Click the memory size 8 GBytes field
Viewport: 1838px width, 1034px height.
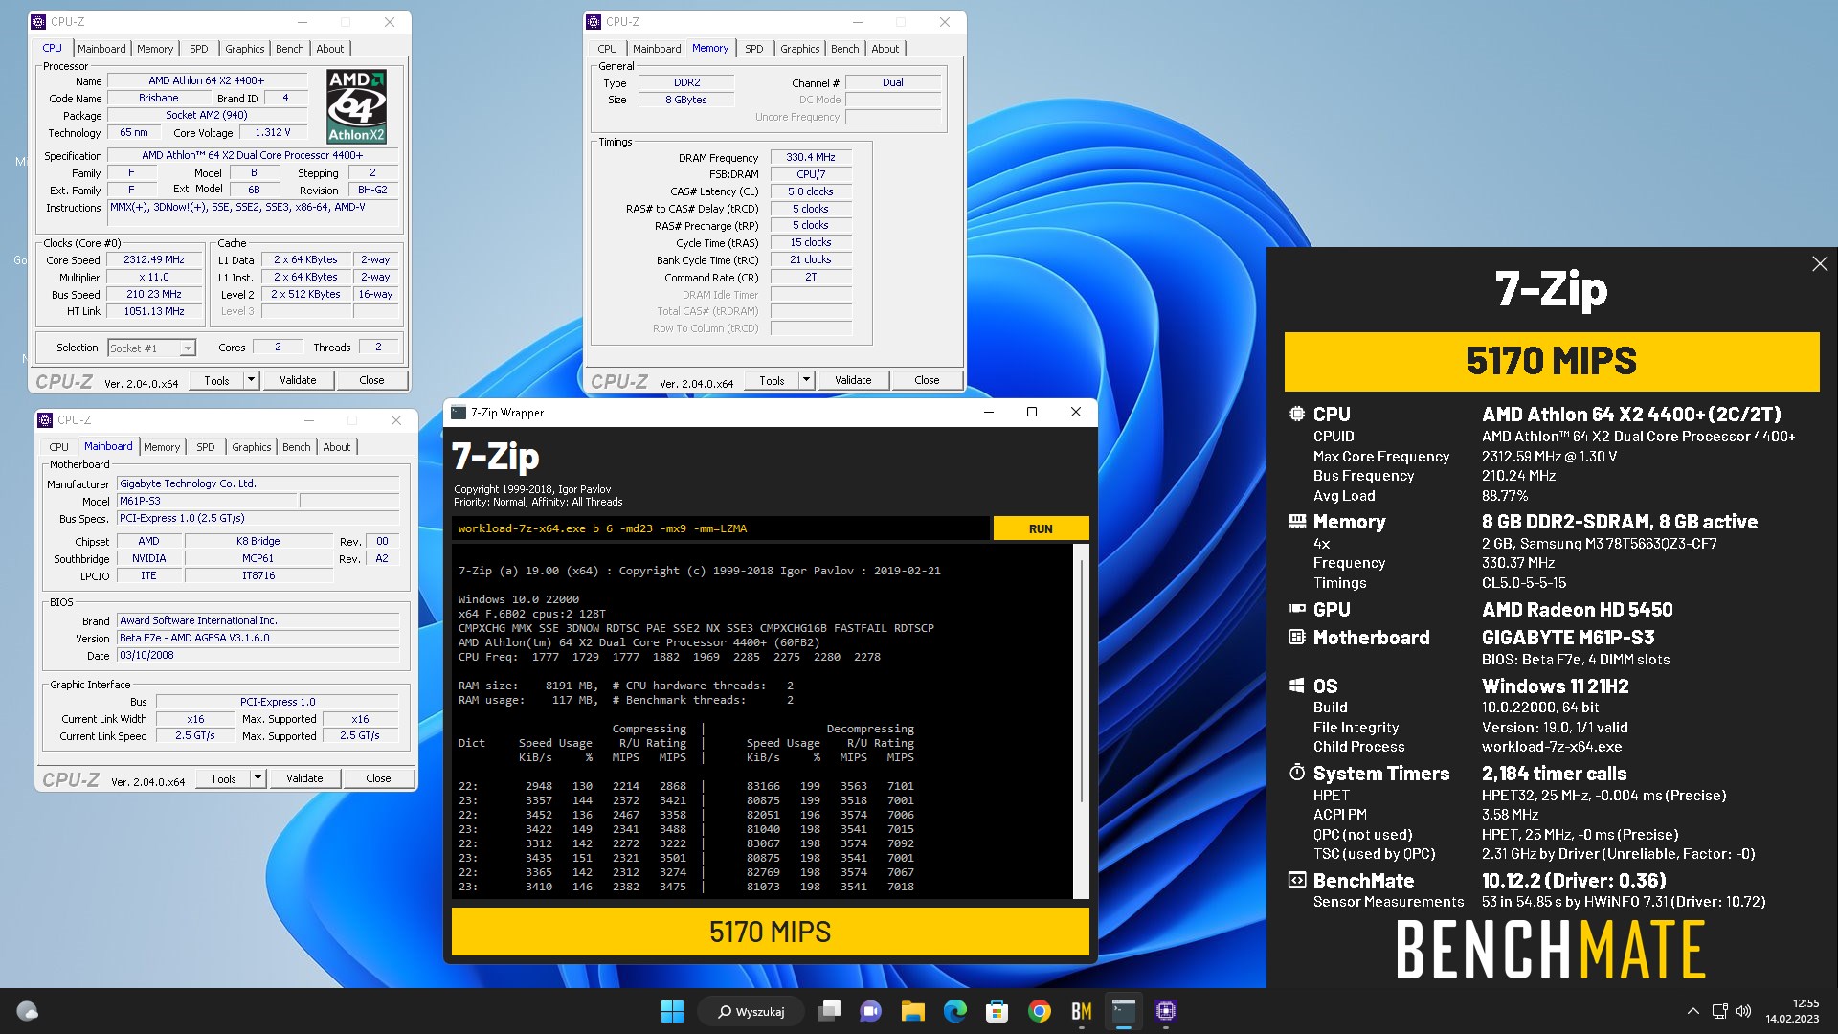[686, 100]
